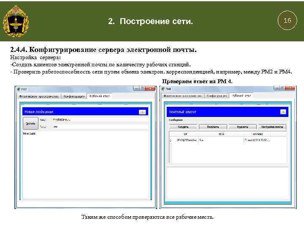Click the Тема column header
The width and height of the screenshot is (304, 228).
coord(221,134)
